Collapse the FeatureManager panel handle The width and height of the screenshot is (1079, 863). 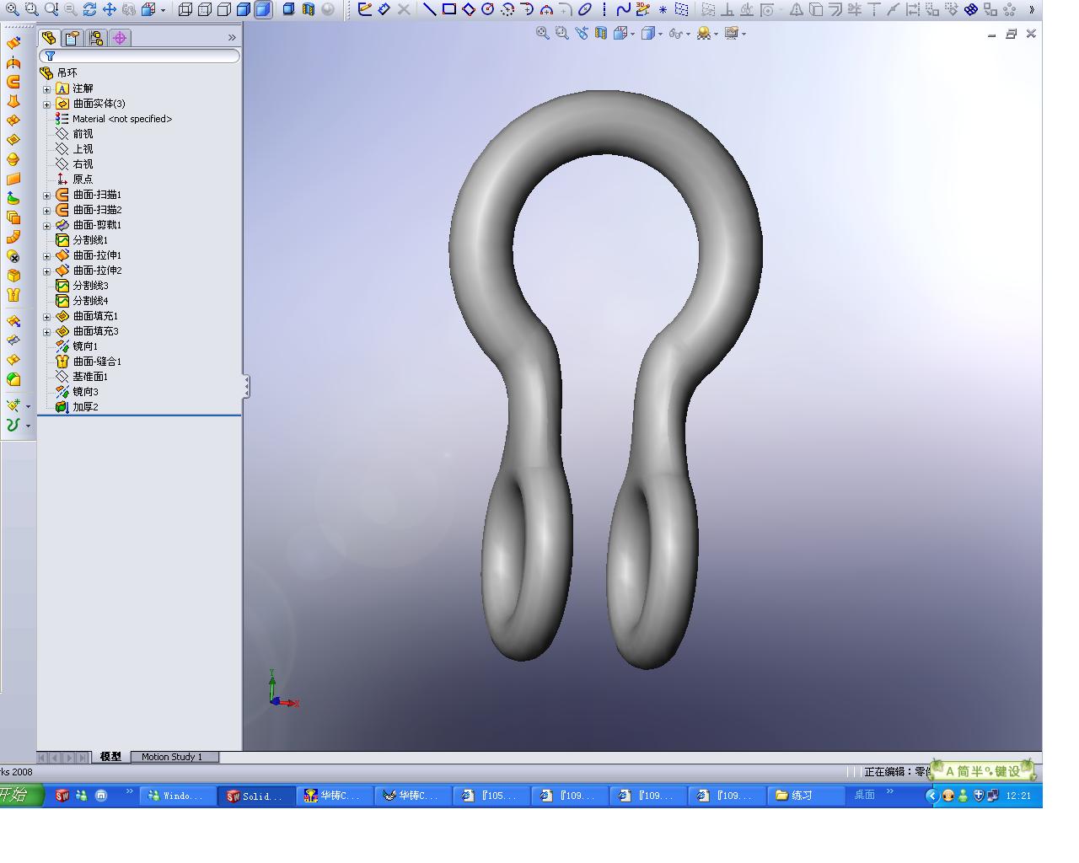[246, 387]
